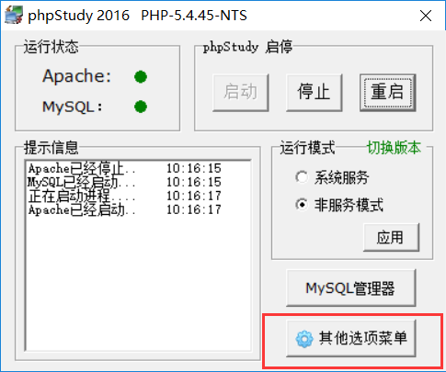
Task: Click the gear icon on 其他选项菜单 button
Action: click(304, 339)
